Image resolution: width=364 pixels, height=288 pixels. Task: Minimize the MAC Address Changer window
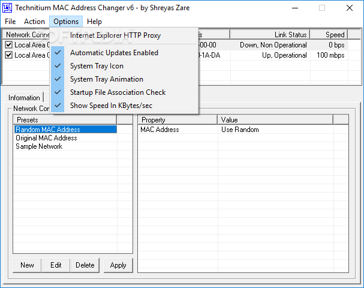(295, 8)
